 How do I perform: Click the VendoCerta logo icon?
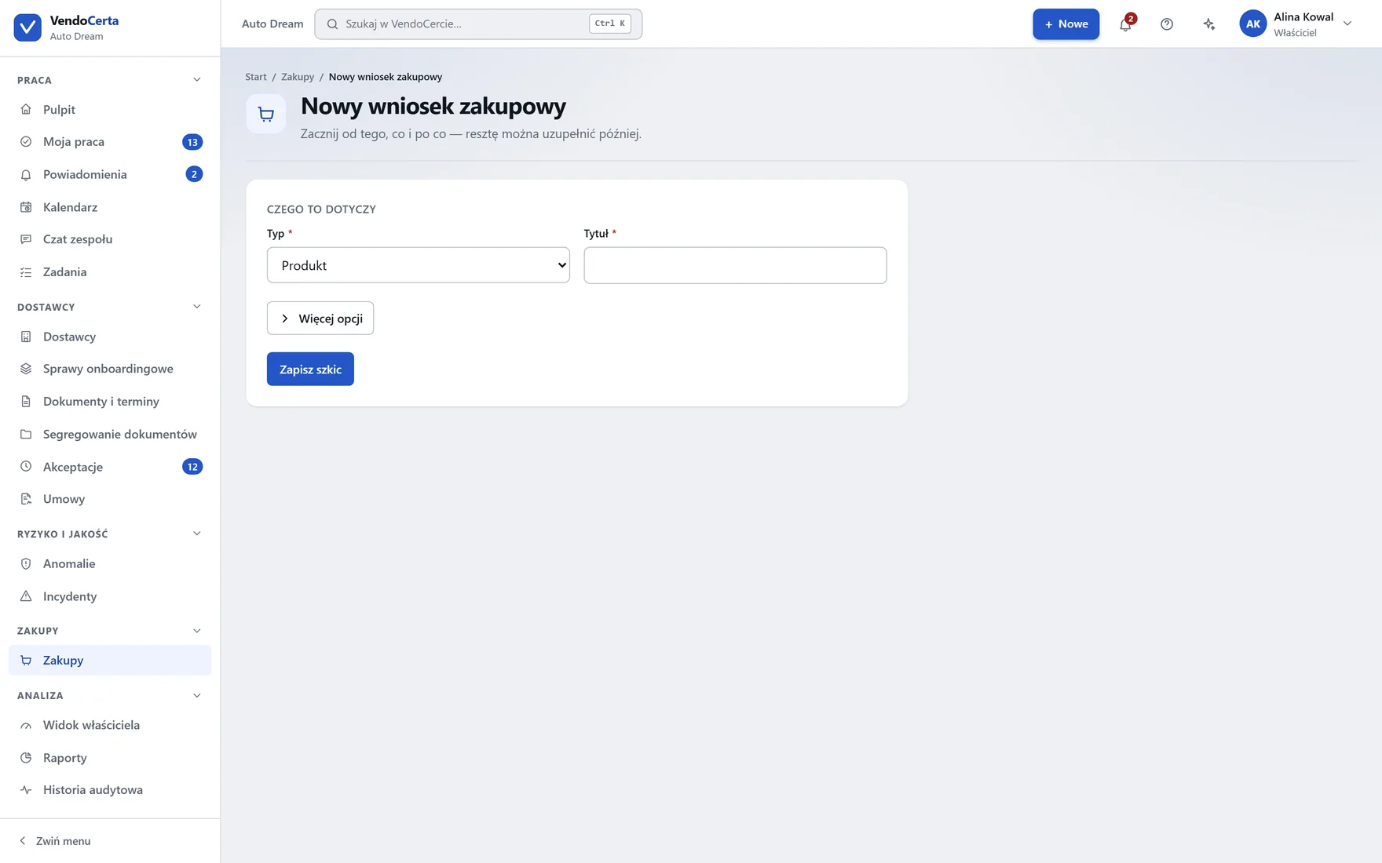click(x=27, y=27)
